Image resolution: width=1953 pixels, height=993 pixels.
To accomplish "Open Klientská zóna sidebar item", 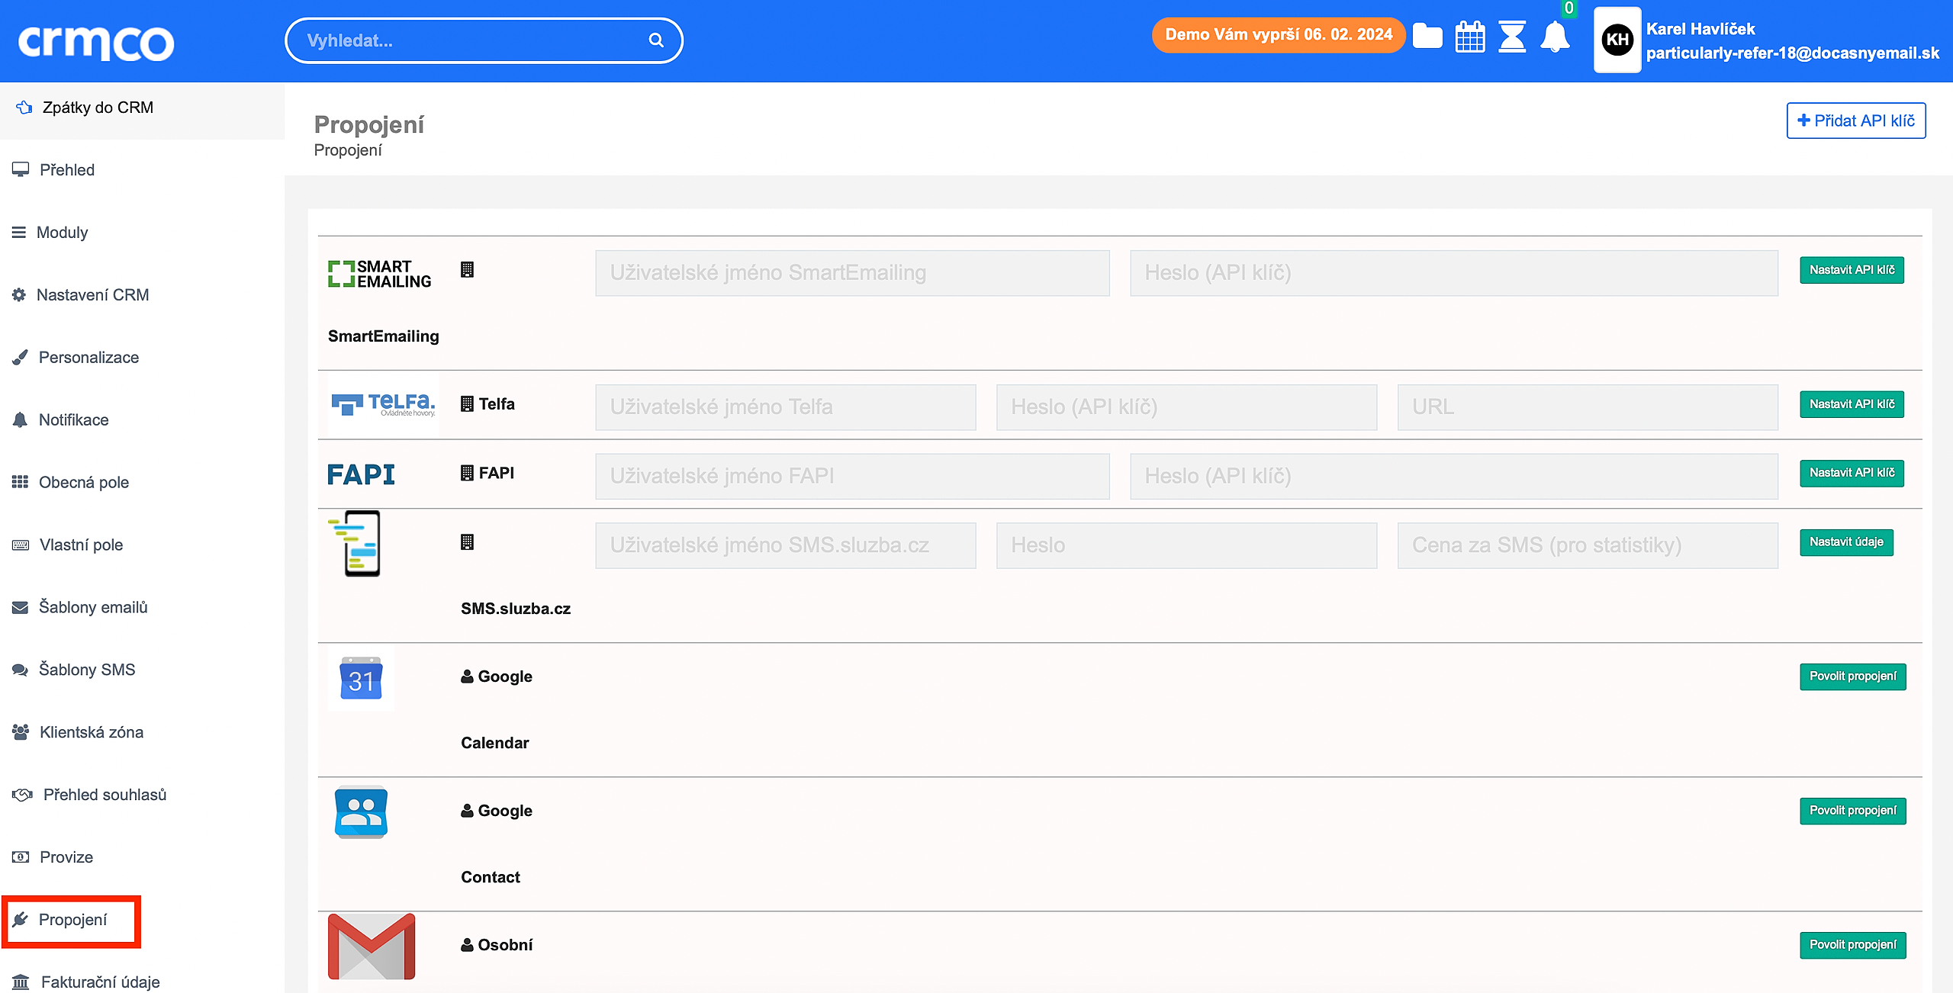I will point(91,732).
